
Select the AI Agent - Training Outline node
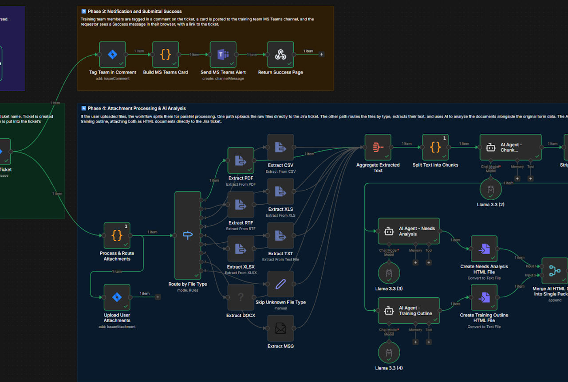pyautogui.click(x=409, y=311)
